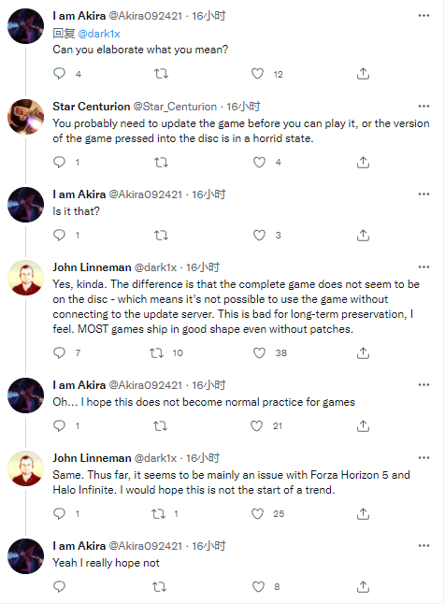
Task: Share the 'Is it that?' tweet
Action: click(363, 235)
